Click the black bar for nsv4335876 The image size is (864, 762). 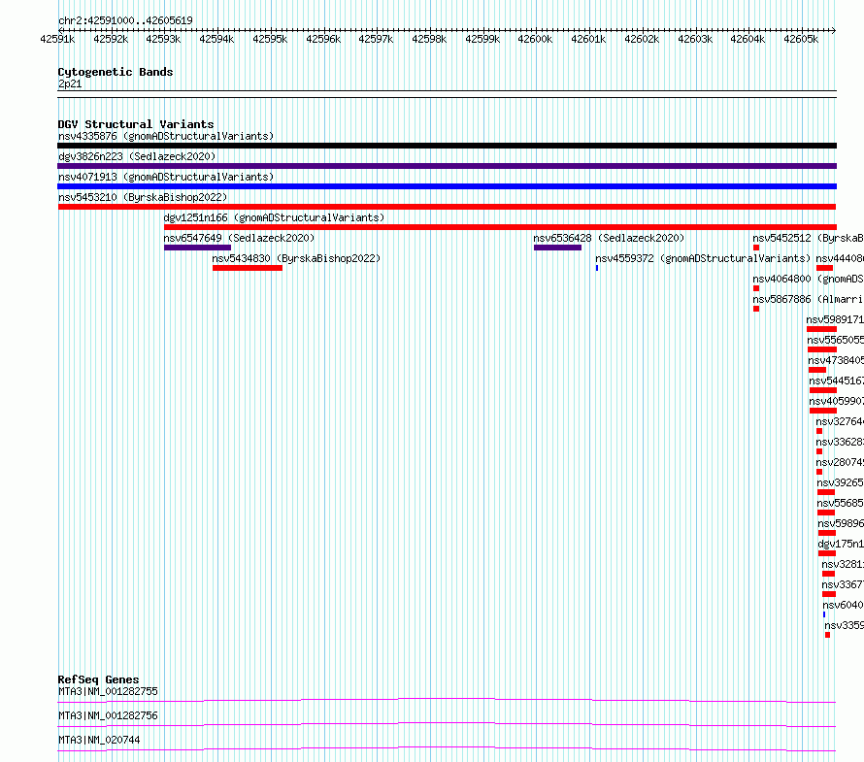pos(447,146)
